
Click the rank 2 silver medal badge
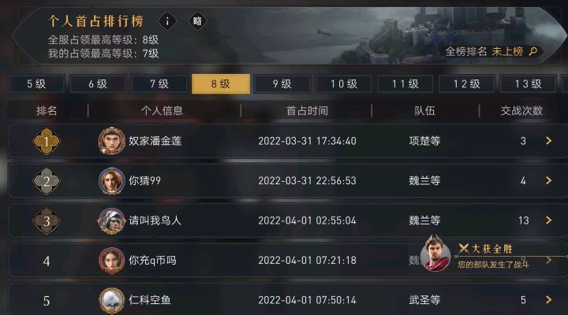tap(47, 181)
